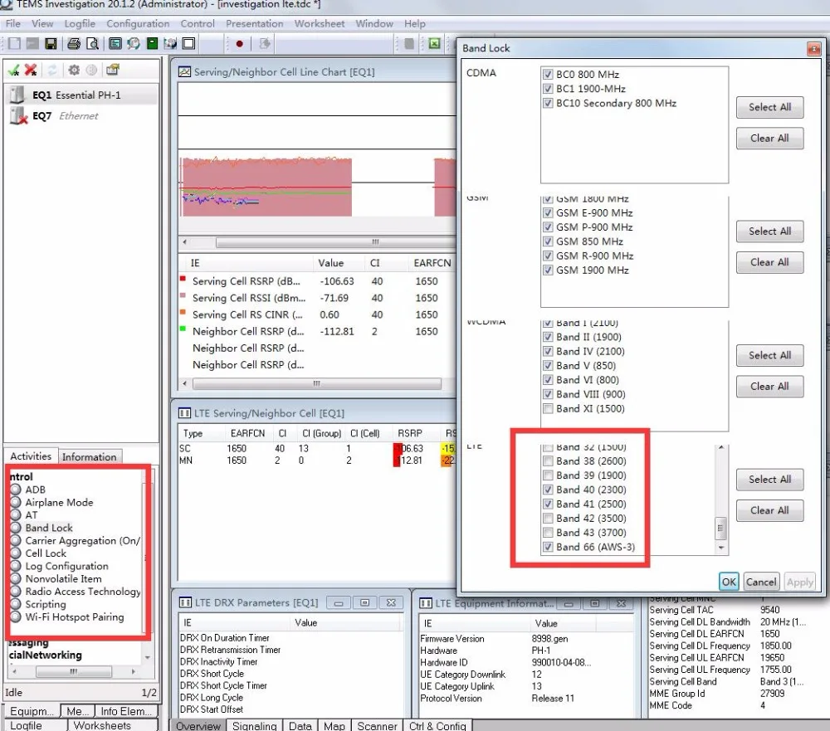Click the Print toolbar icon
830x731 pixels.
74,43
